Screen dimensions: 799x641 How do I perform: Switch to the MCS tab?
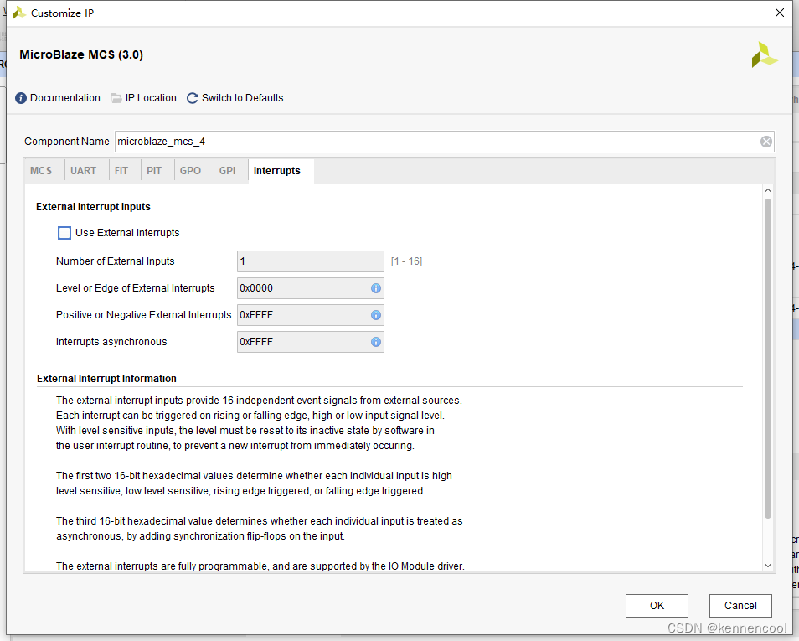(x=41, y=171)
